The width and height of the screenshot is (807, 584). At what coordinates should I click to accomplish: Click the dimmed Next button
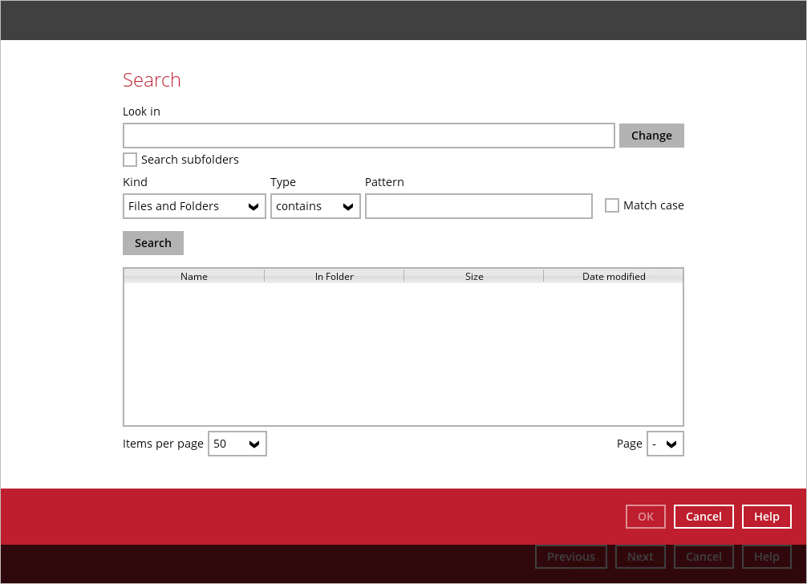[x=640, y=557]
